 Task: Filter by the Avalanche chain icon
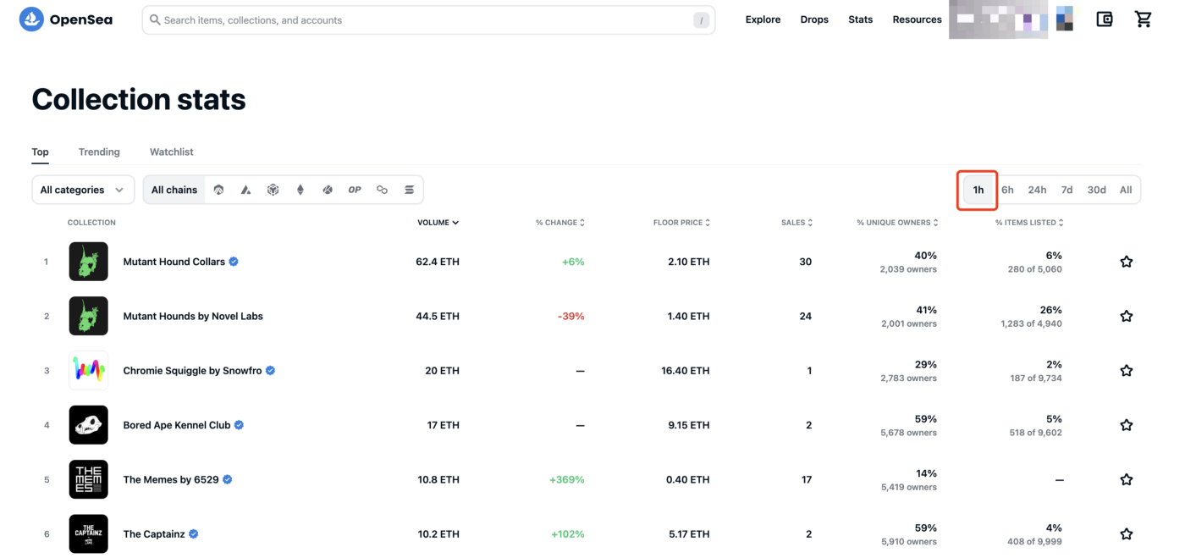(x=245, y=190)
